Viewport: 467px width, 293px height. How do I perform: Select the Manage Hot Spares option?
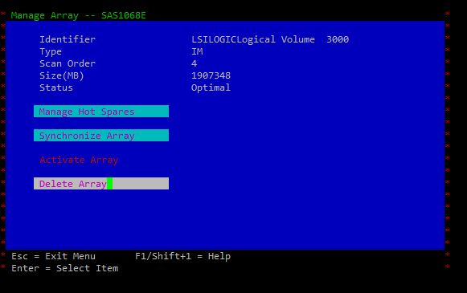point(101,112)
